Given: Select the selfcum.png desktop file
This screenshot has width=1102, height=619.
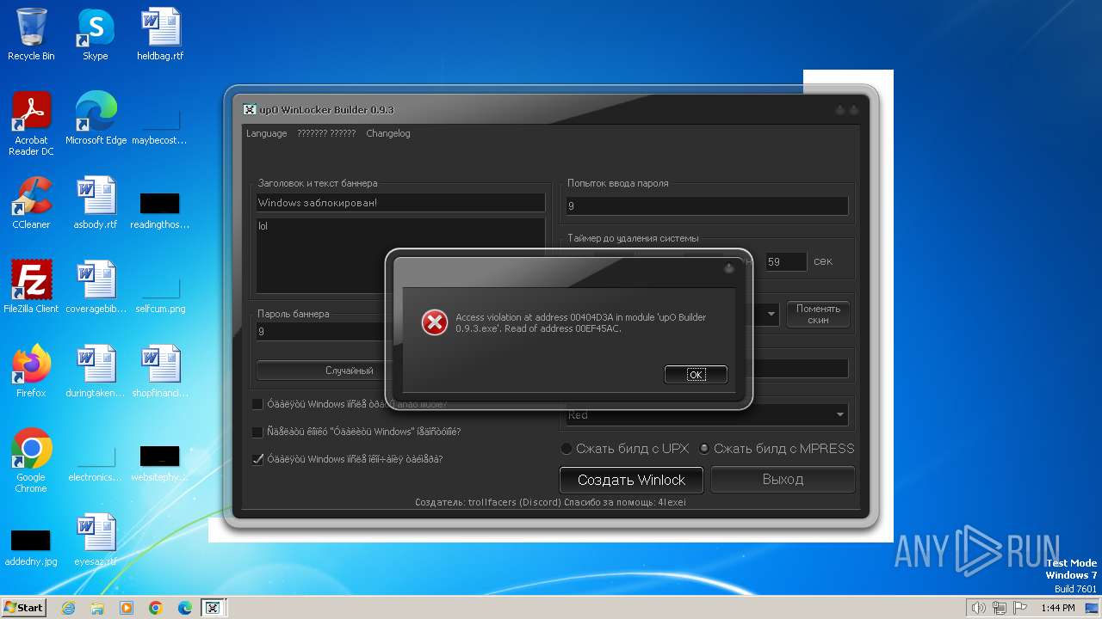Looking at the screenshot, I should pos(160,294).
